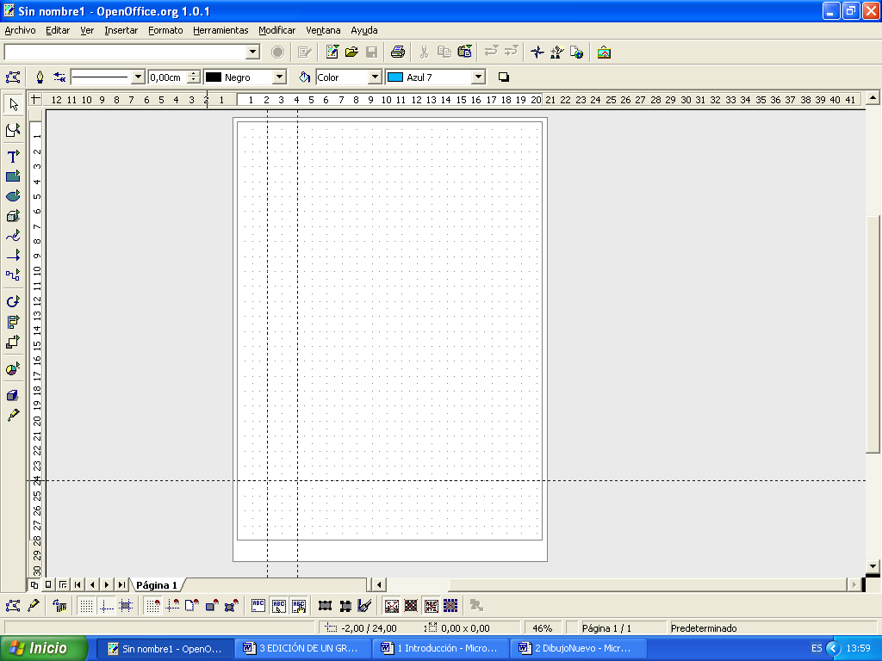882x661 pixels.
Task: Choose the Ellipse drawing tool
Action: [13, 196]
